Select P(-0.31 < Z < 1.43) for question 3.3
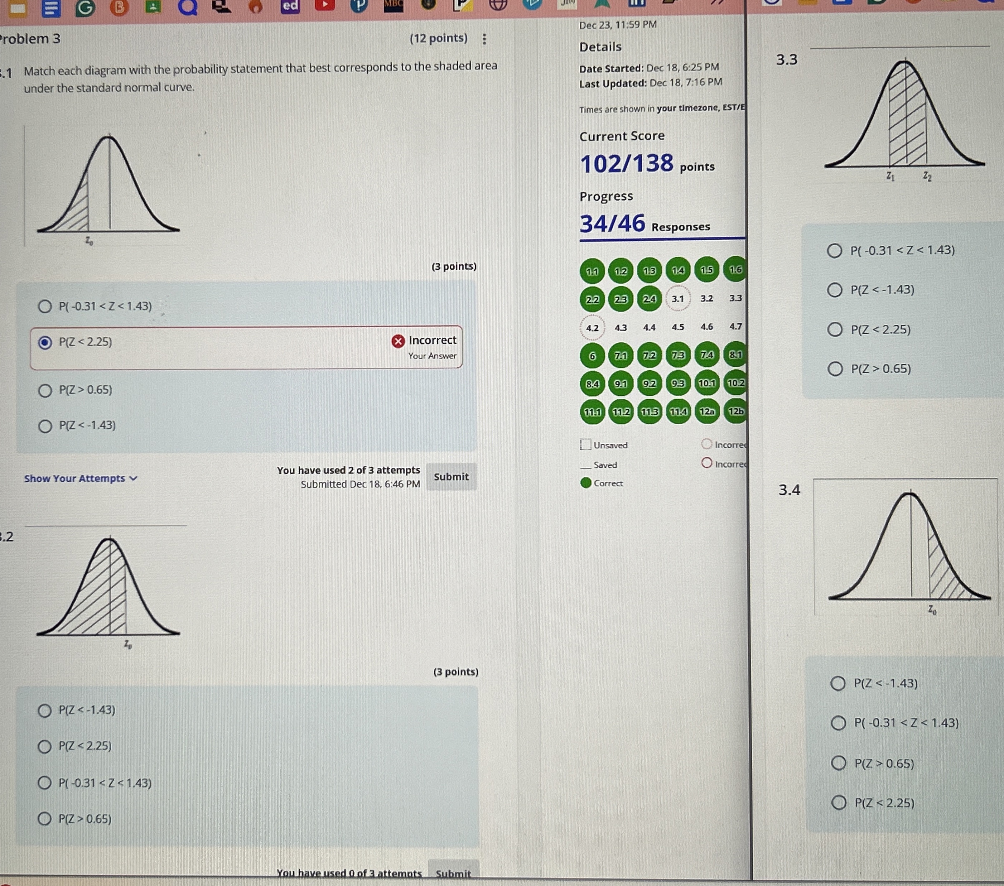This screenshot has height=886, width=1004. tap(834, 251)
